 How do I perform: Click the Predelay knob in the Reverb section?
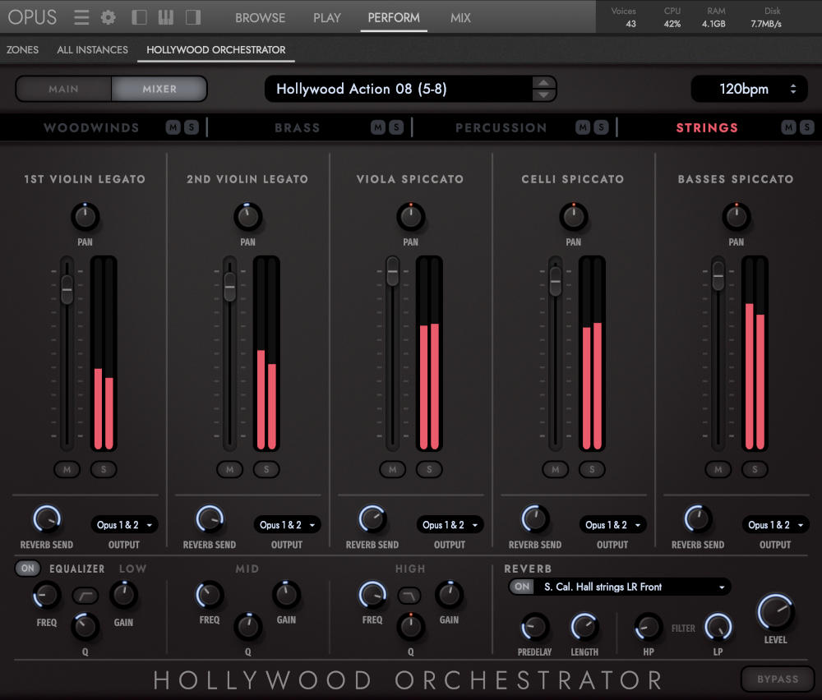tap(534, 631)
